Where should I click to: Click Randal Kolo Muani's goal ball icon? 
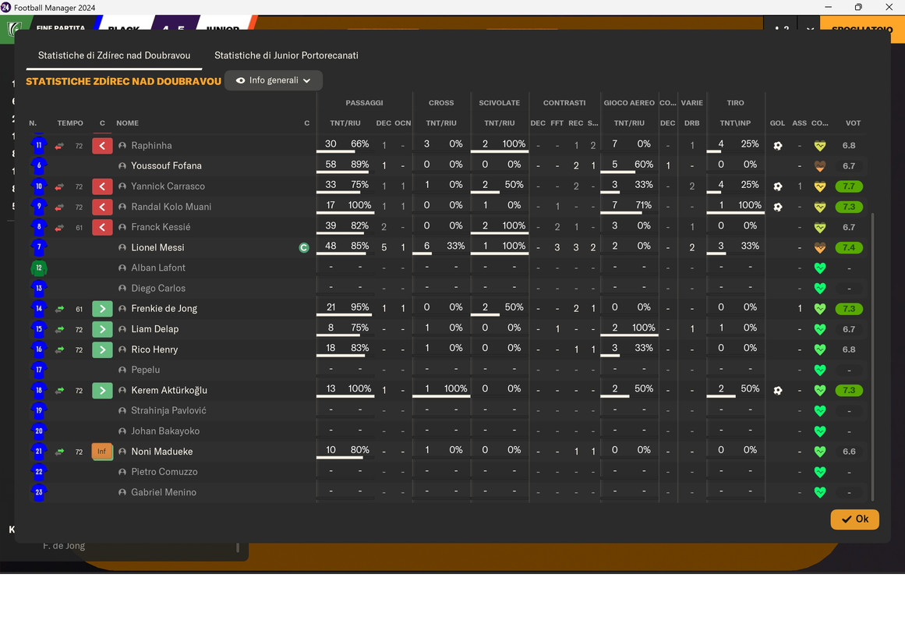coord(777,207)
